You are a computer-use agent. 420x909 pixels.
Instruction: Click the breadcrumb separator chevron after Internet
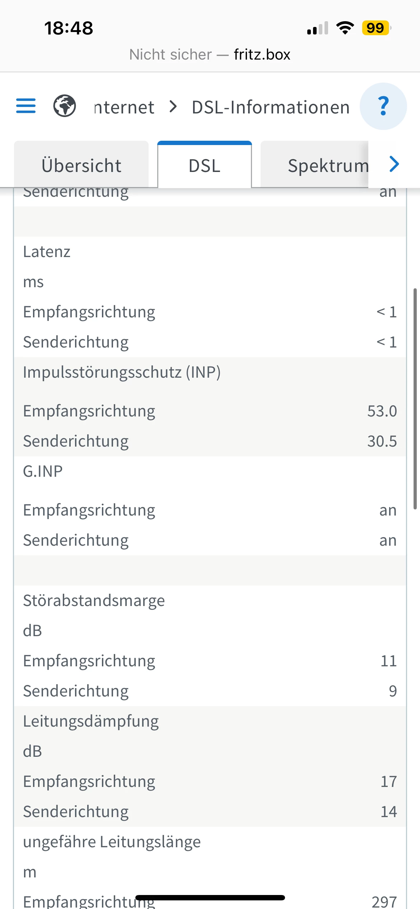click(173, 106)
